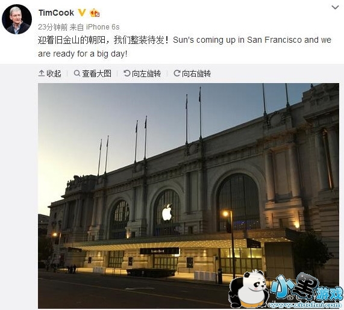Click the TimCook username link
The image size is (344, 310).
point(56,13)
